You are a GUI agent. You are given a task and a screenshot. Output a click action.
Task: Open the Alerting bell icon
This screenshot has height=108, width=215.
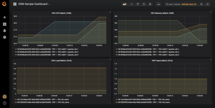point(5,31)
